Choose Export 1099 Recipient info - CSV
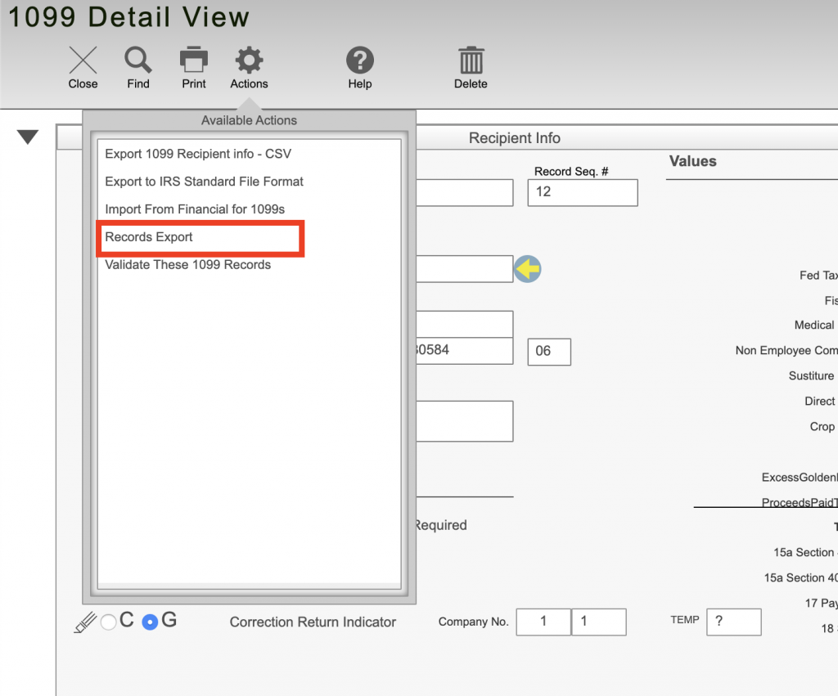 click(x=198, y=154)
